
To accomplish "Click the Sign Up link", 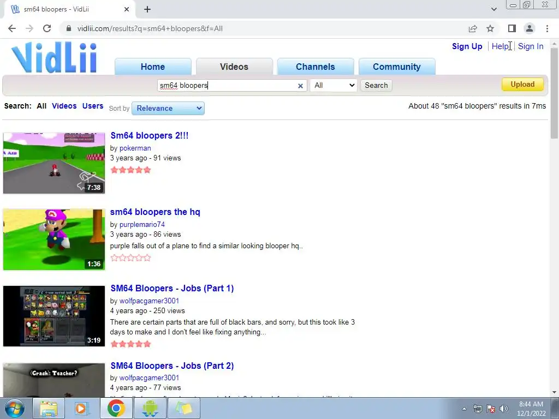I will point(467,46).
